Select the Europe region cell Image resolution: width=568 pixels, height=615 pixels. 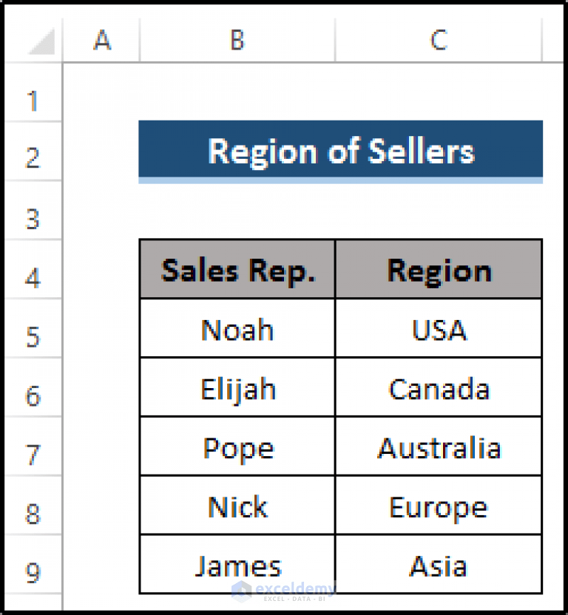coord(438,506)
